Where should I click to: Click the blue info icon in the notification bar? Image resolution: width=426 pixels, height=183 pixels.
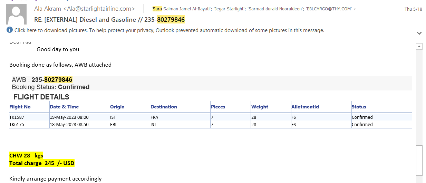tap(10, 30)
